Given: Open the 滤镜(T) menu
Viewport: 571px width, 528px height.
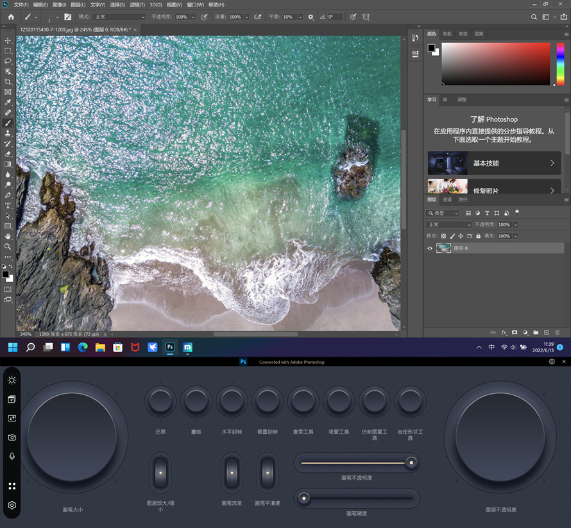Looking at the screenshot, I should pos(137,4).
